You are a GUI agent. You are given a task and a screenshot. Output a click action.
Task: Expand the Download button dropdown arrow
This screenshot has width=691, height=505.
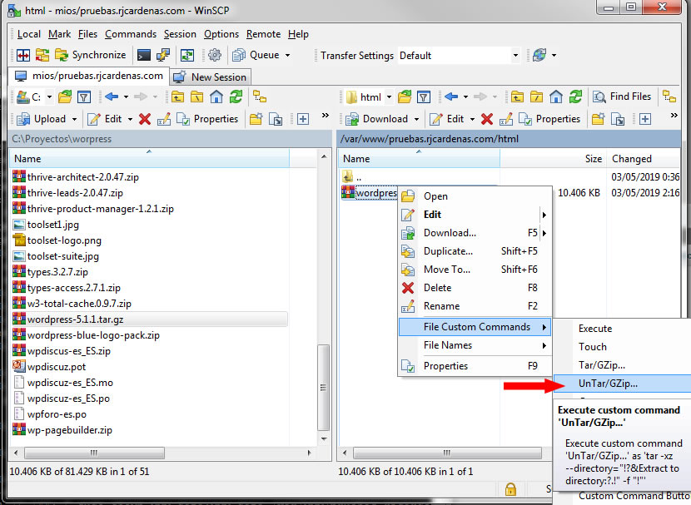[416, 119]
